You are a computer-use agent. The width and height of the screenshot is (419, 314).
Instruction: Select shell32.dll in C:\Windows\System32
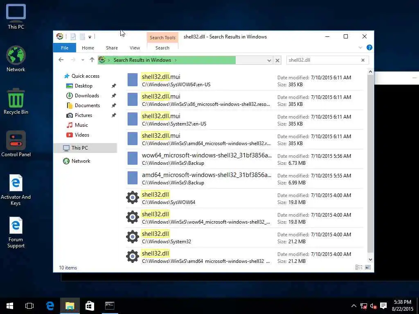pyautogui.click(x=245, y=238)
